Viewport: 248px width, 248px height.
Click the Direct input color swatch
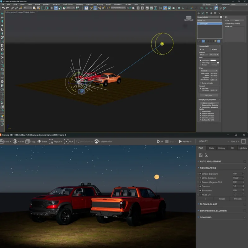213,60
